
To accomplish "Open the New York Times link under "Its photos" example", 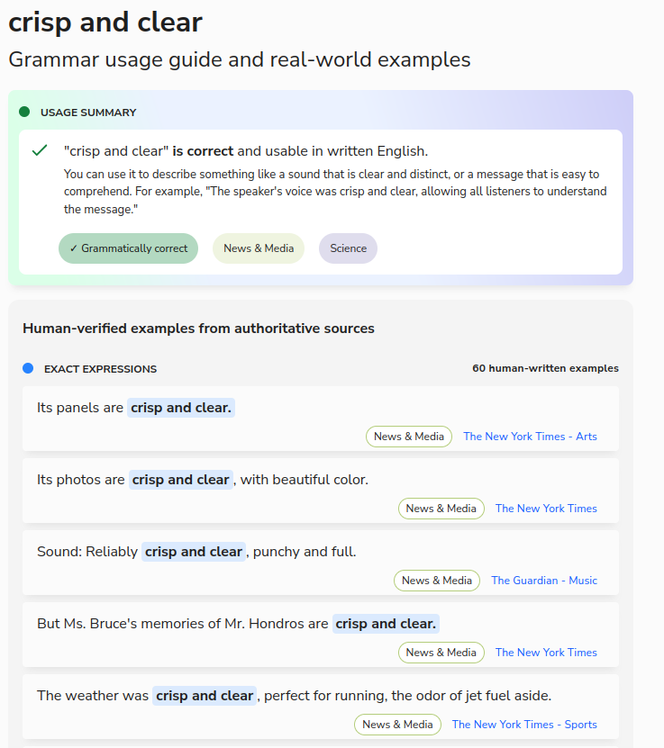I will pyautogui.click(x=546, y=509).
